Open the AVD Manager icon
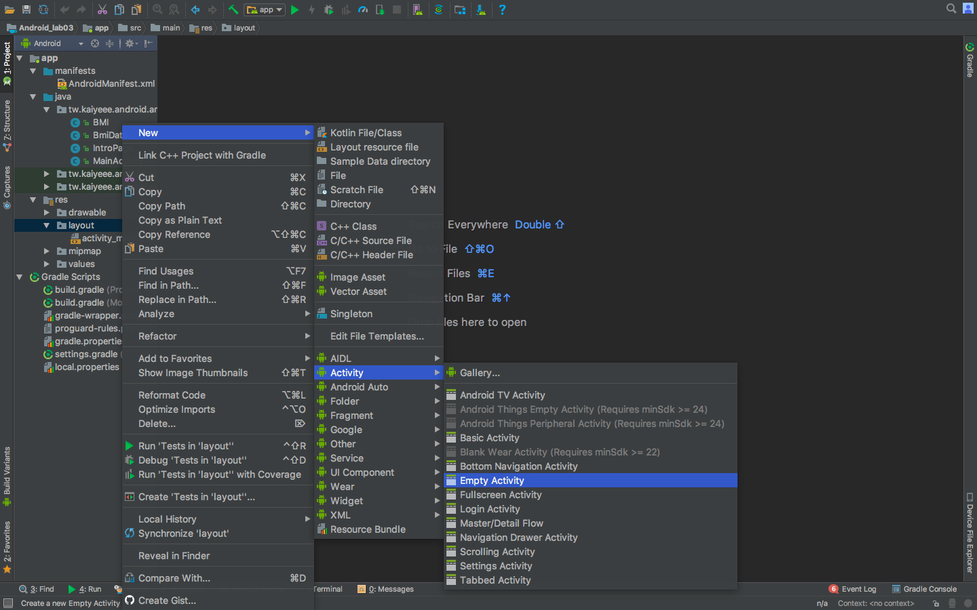 coord(418,9)
